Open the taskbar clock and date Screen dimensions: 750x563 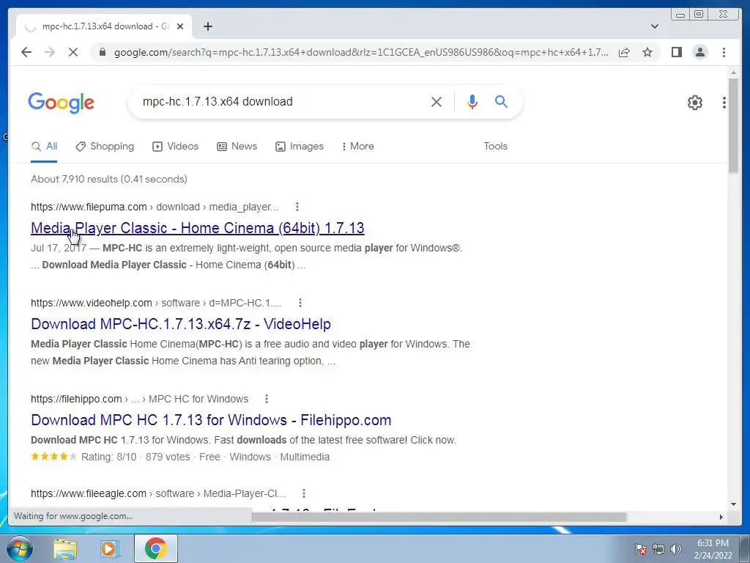713,549
